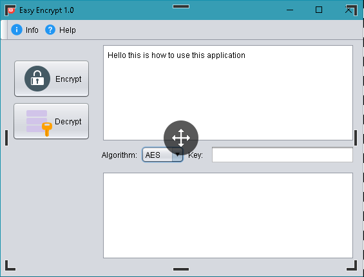Click the blue Info icon in the toolbar

click(x=17, y=30)
